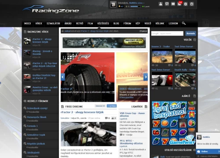Open the KÖZÖSSÉG menu item
220x158 pixels.
pyautogui.click(x=103, y=23)
